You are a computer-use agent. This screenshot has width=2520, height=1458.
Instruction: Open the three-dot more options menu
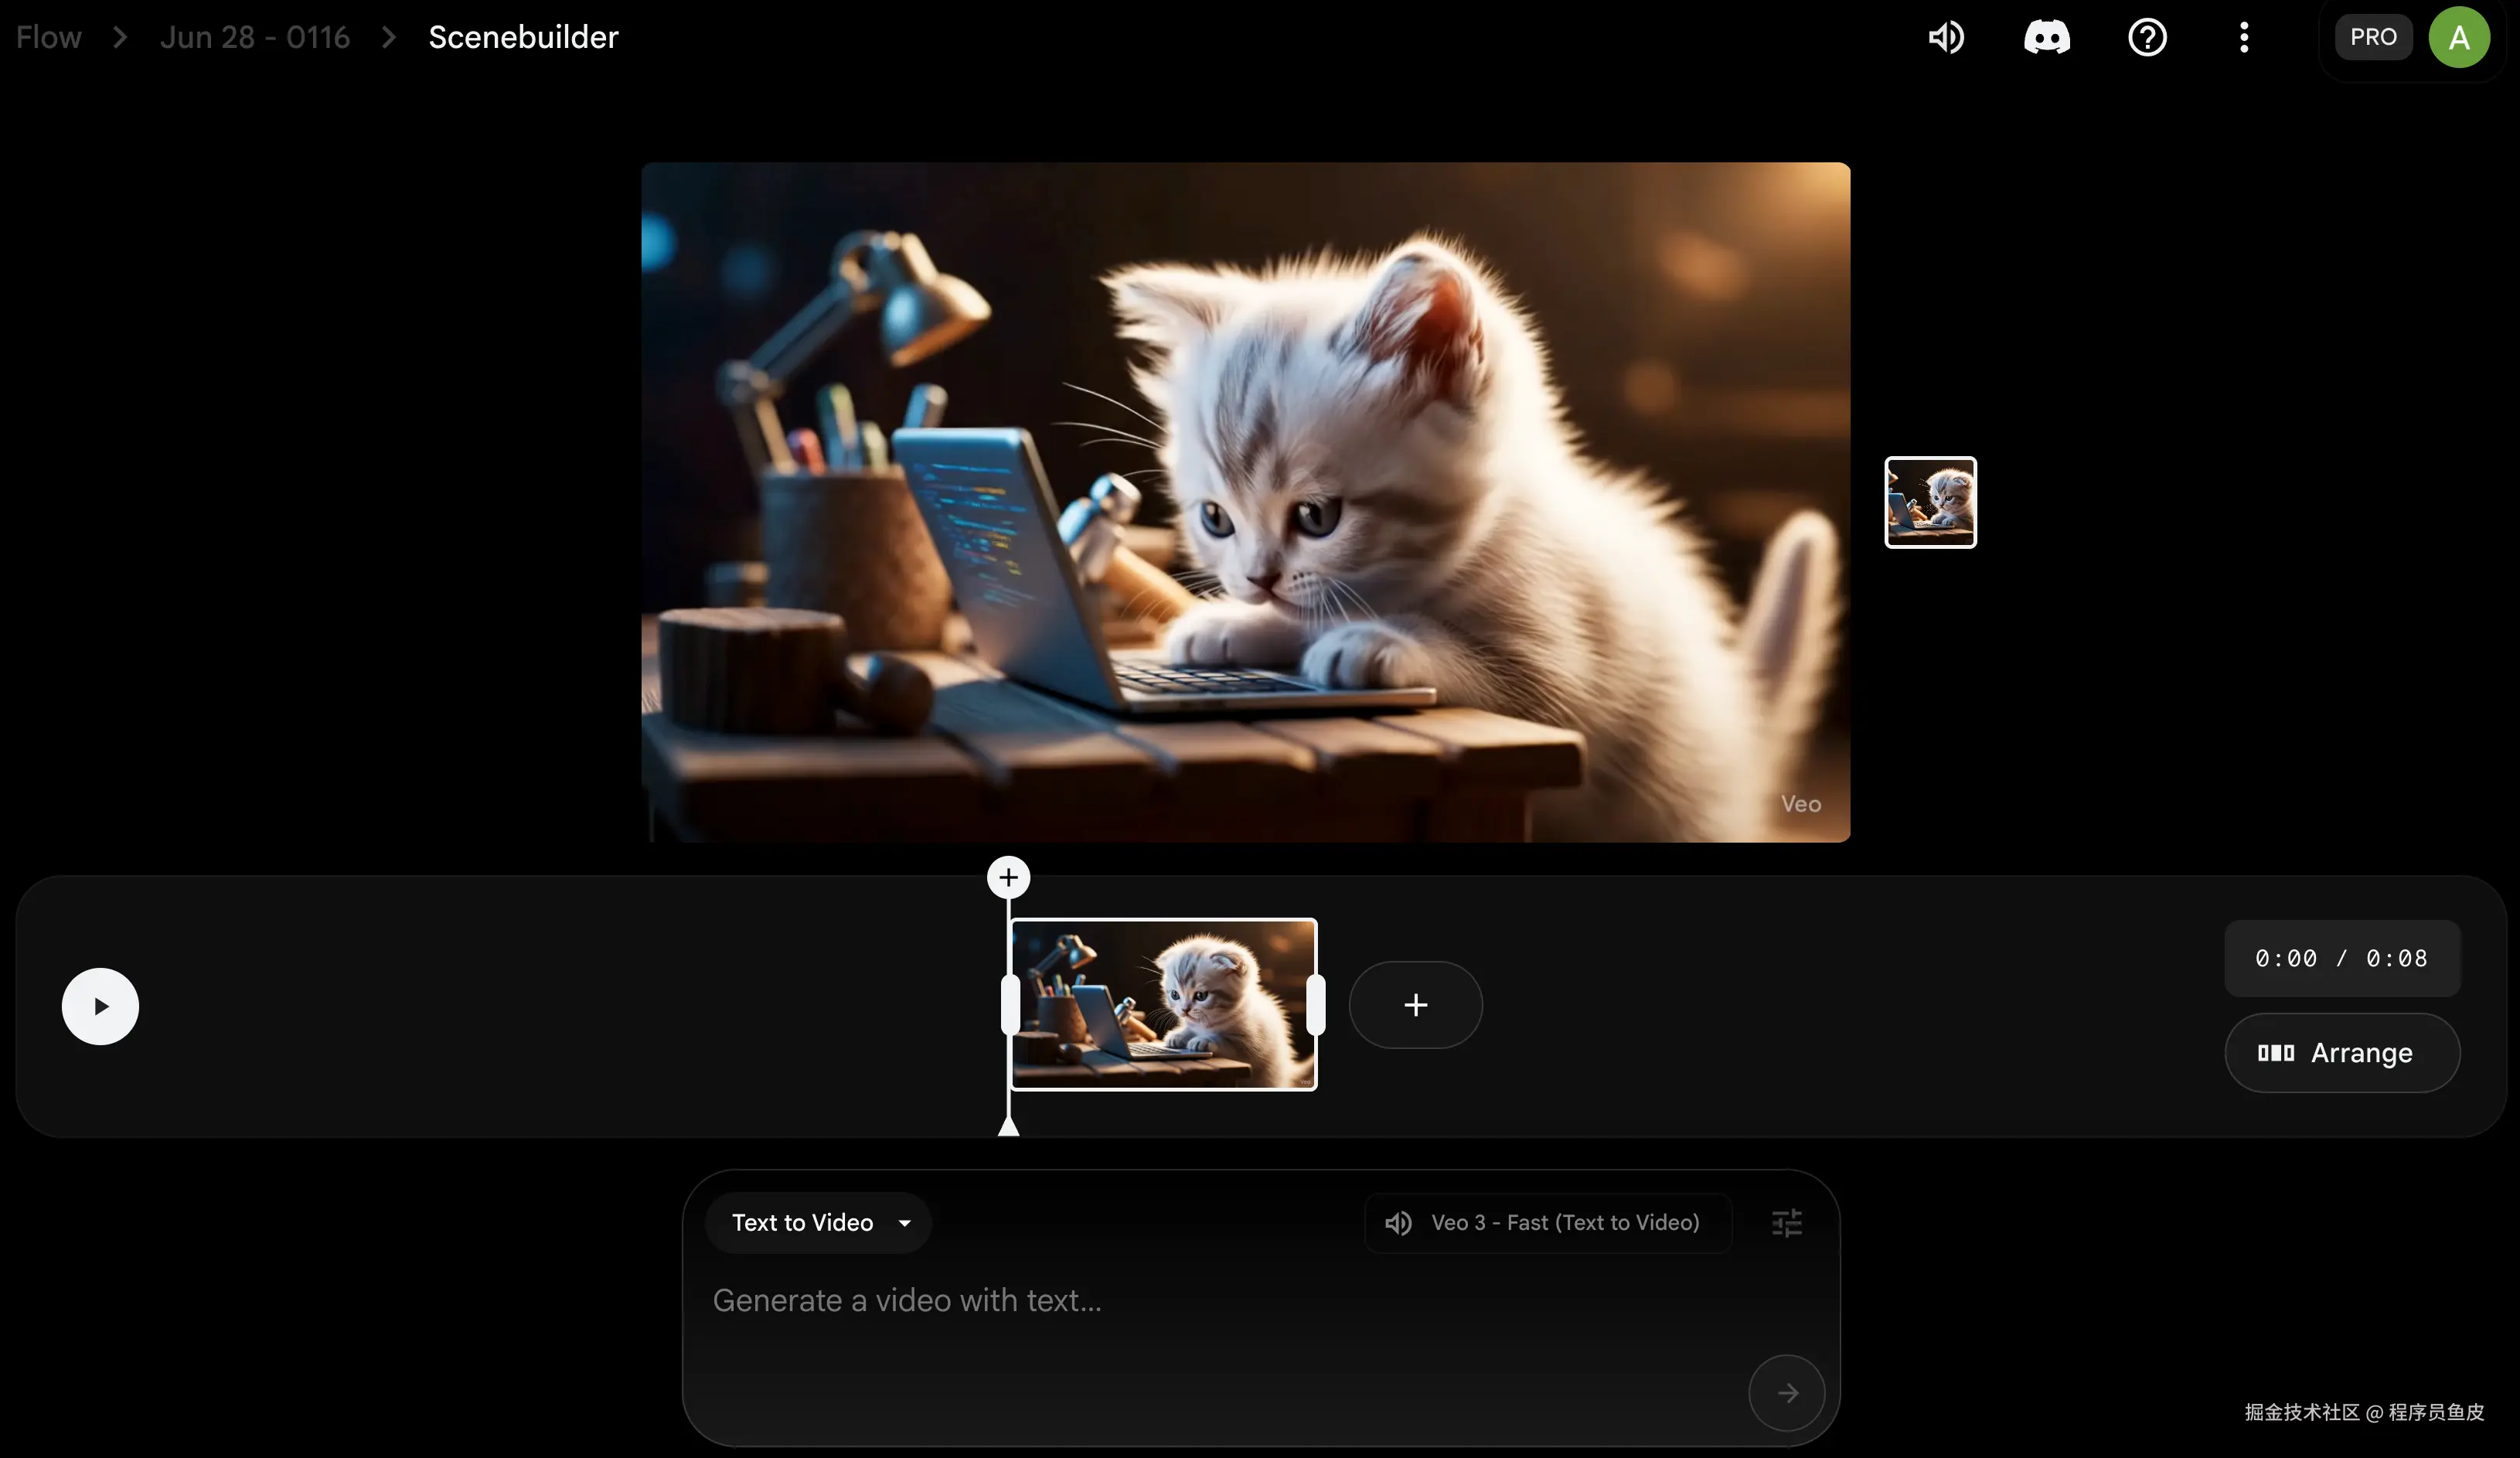click(2244, 38)
